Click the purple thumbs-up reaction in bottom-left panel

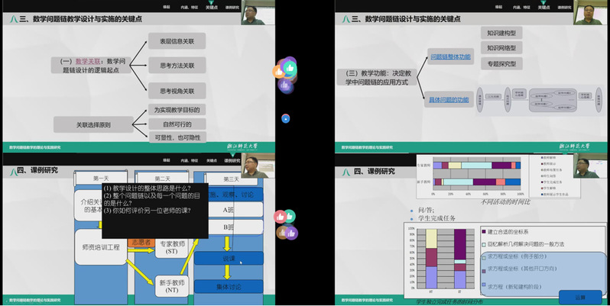(290, 233)
